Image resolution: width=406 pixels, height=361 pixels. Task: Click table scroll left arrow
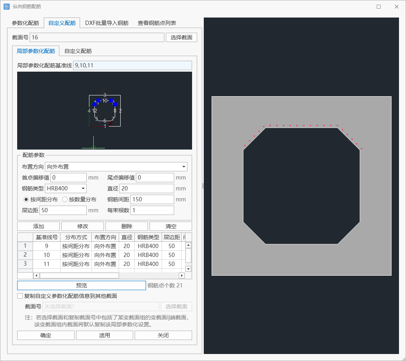pos(37,276)
